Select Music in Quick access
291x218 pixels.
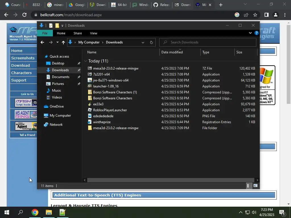[57, 91]
